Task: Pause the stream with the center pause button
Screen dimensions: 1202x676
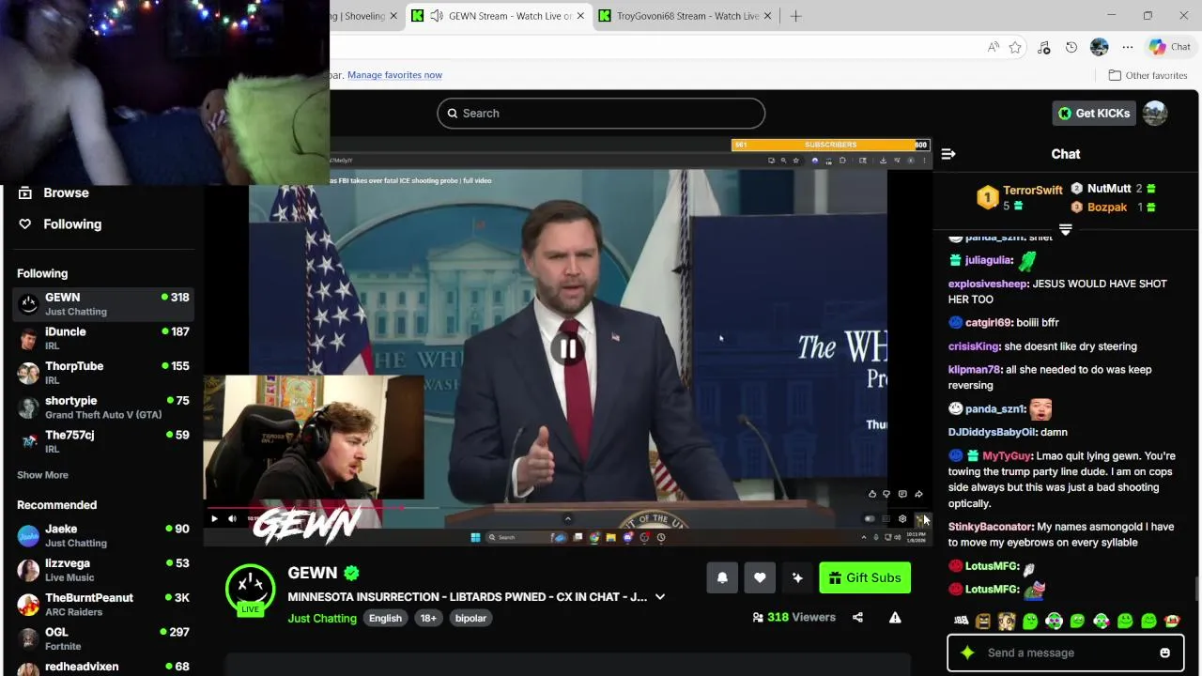Action: [x=568, y=349]
